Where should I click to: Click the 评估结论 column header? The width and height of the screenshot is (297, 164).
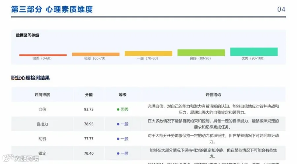tap(213, 95)
